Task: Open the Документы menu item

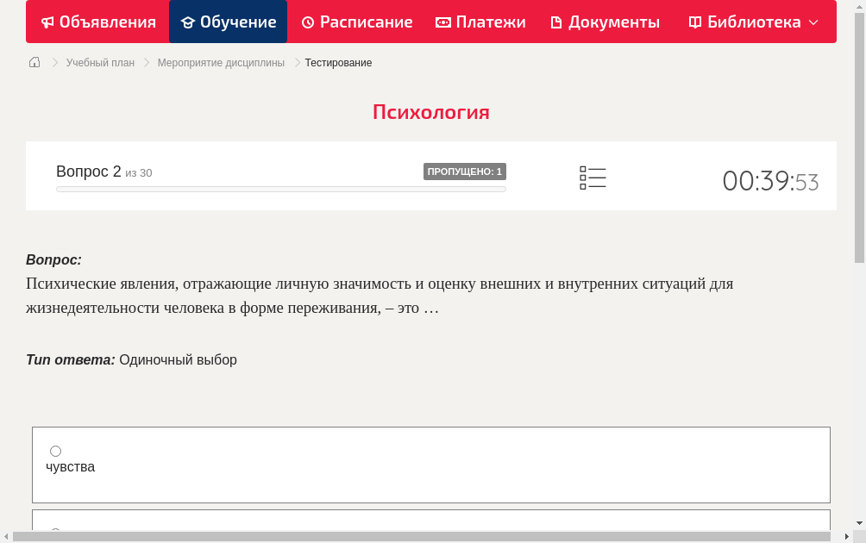Action: click(x=605, y=22)
